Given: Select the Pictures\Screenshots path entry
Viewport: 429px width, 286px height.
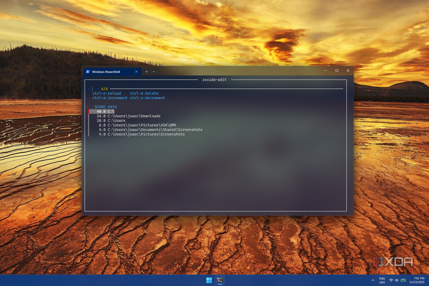Looking at the screenshot, I should point(142,134).
